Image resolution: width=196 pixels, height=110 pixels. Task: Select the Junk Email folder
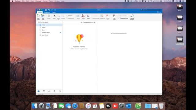(49, 35)
